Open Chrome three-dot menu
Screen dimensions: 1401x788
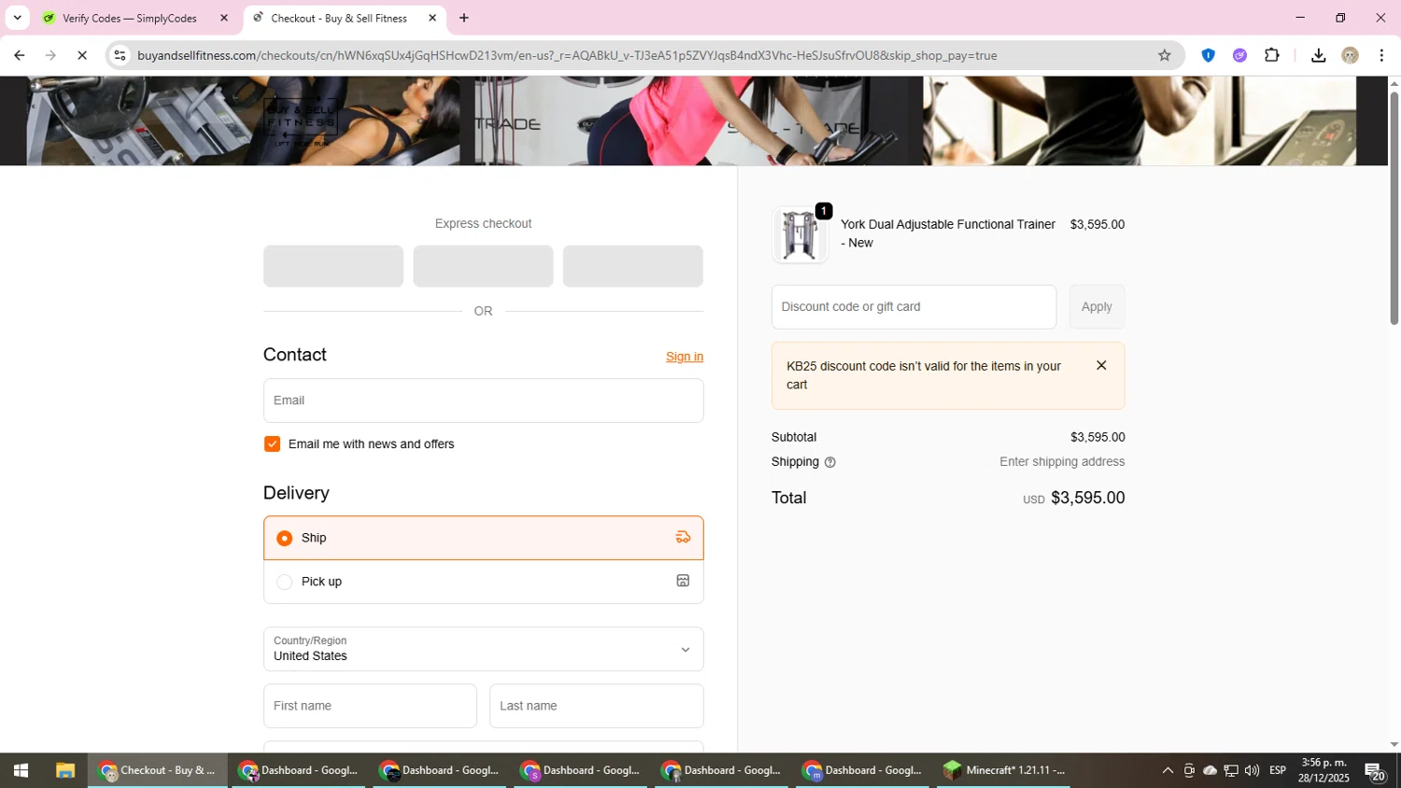coord(1381,55)
